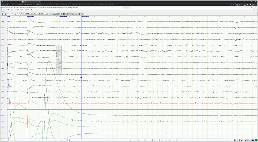This screenshot has width=258, height=142.
Task: Click the green list icon in floating palette
Action: point(57,70)
